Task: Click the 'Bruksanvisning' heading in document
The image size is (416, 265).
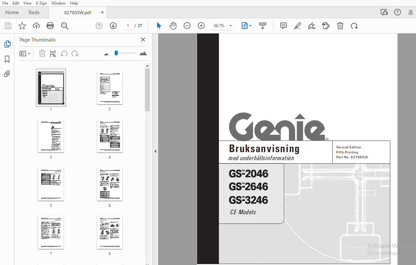Action: [264, 149]
